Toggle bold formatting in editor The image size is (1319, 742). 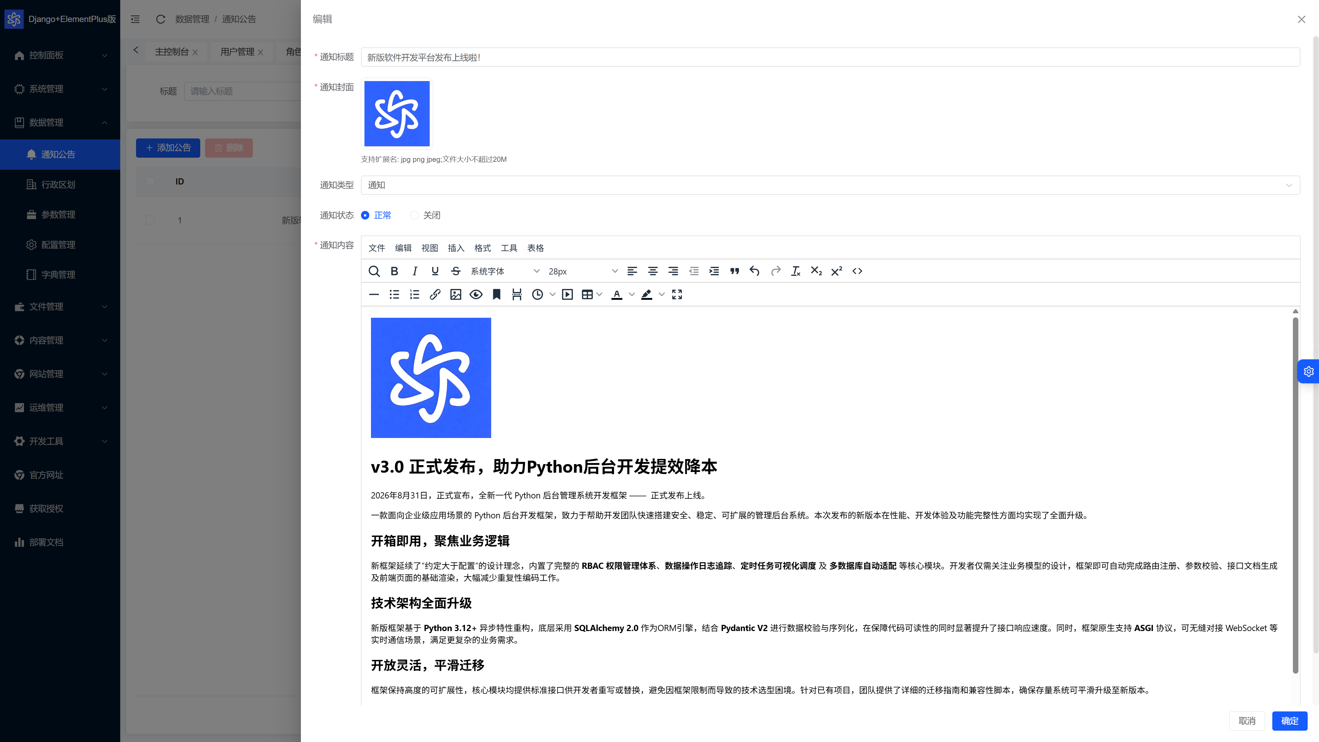pyautogui.click(x=394, y=271)
